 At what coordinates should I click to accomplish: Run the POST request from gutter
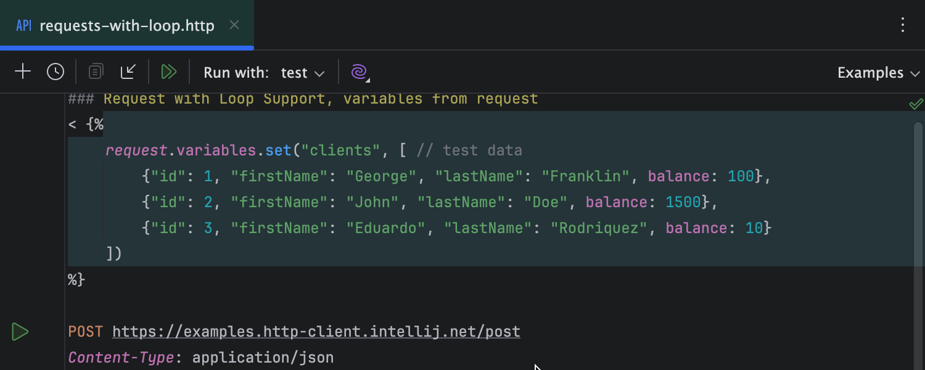click(20, 332)
